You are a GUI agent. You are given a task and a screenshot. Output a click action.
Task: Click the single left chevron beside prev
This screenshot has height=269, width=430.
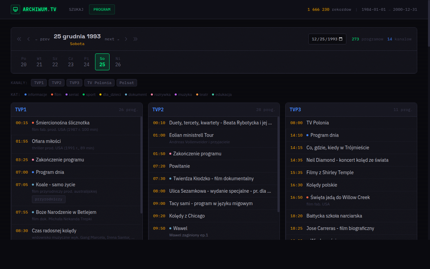tap(29, 39)
